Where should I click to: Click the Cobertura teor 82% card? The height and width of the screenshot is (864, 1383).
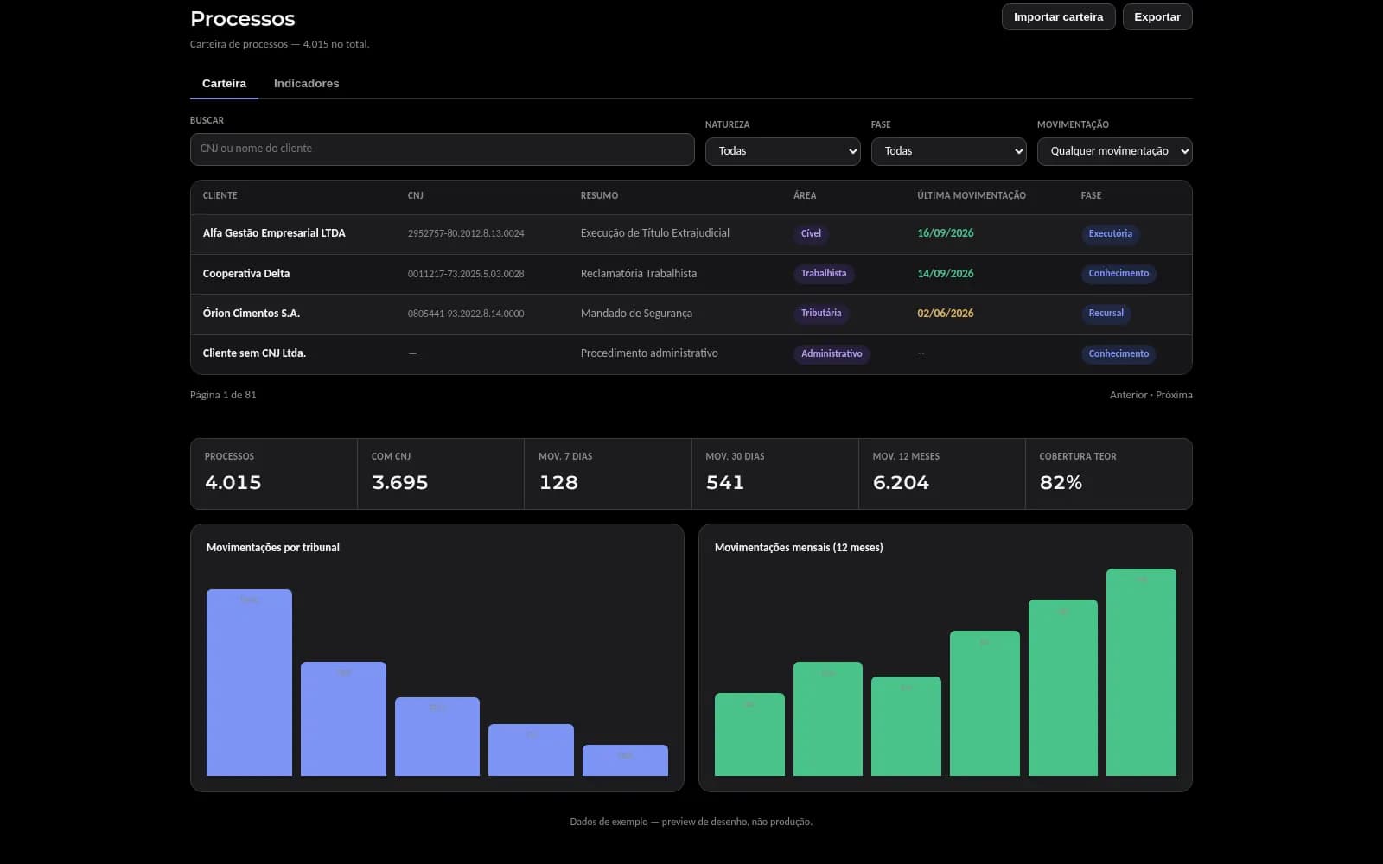1108,473
